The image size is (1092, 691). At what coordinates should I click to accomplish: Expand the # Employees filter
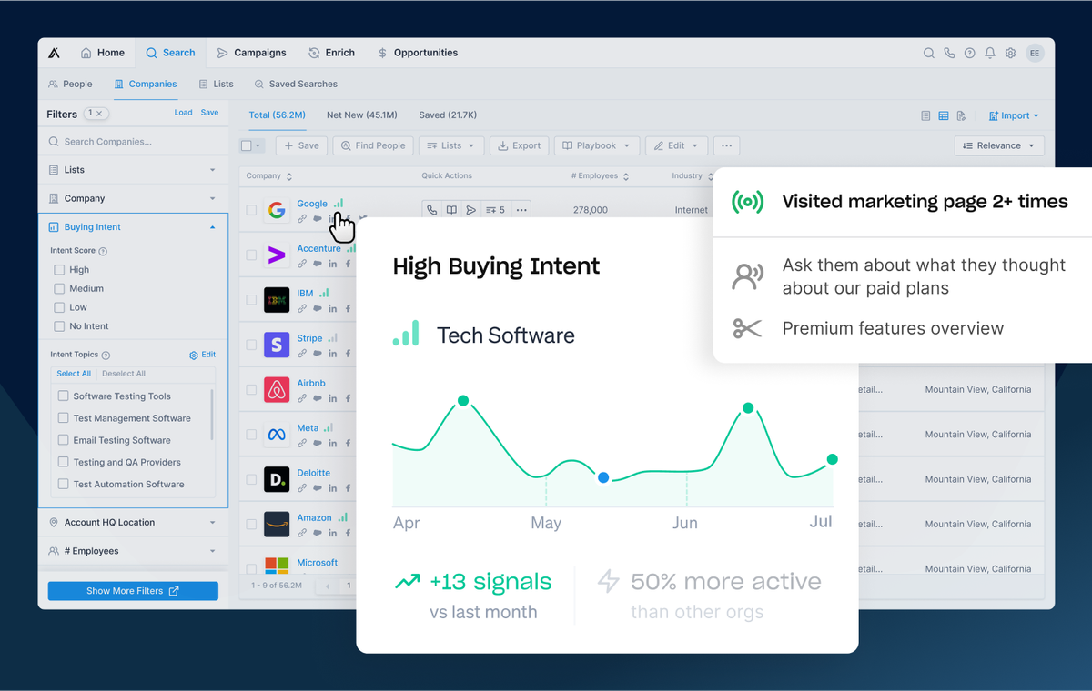pyautogui.click(x=133, y=551)
